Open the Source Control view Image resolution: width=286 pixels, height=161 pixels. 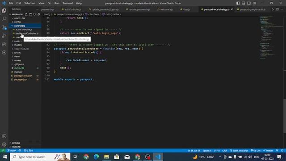(x=4, y=27)
